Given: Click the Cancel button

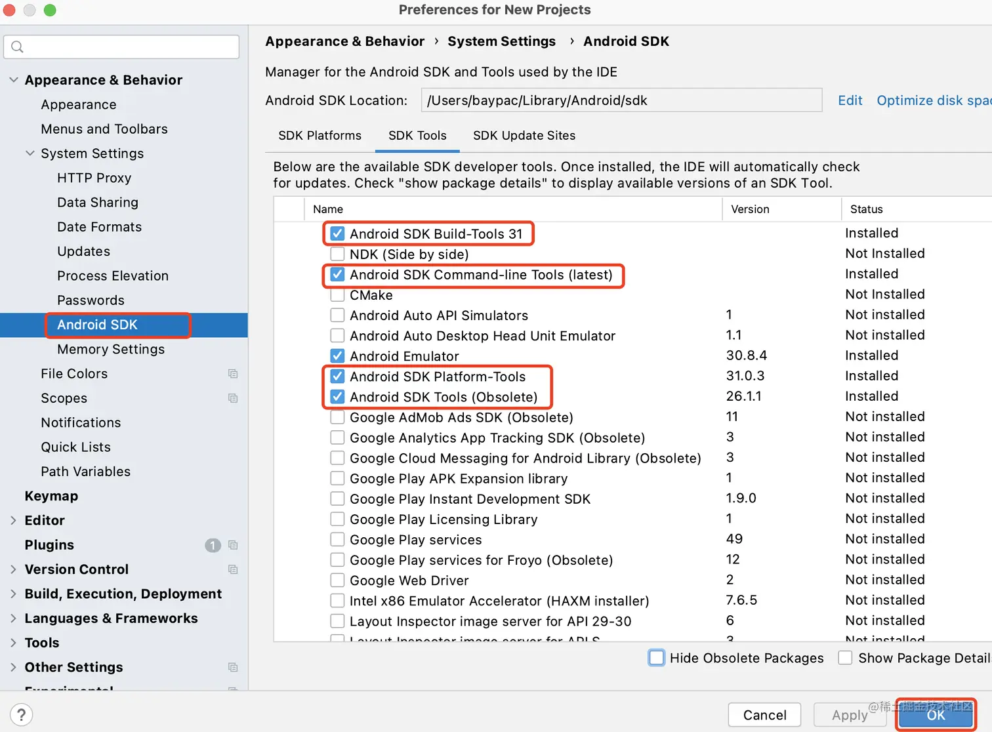Looking at the screenshot, I should click(x=764, y=715).
